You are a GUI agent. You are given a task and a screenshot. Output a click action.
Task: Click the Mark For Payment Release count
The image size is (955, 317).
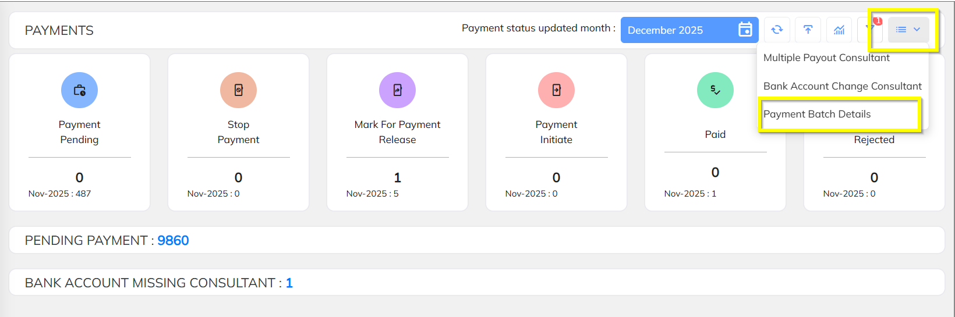pos(397,177)
